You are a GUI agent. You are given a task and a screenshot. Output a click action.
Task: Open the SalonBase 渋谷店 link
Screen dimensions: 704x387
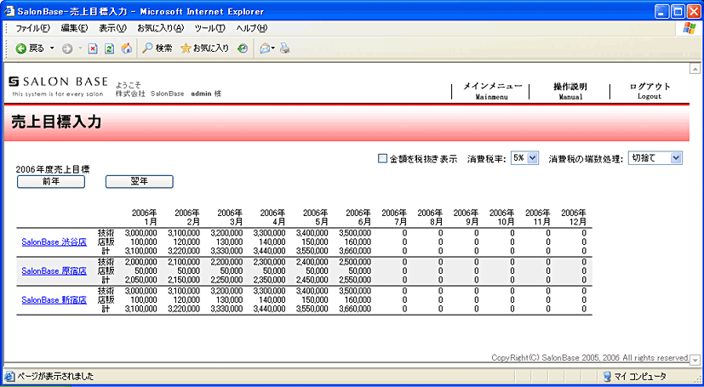[x=54, y=242]
